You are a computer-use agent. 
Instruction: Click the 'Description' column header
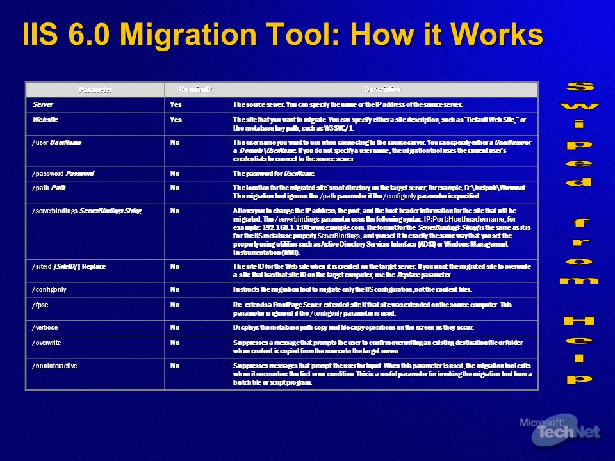coord(382,90)
